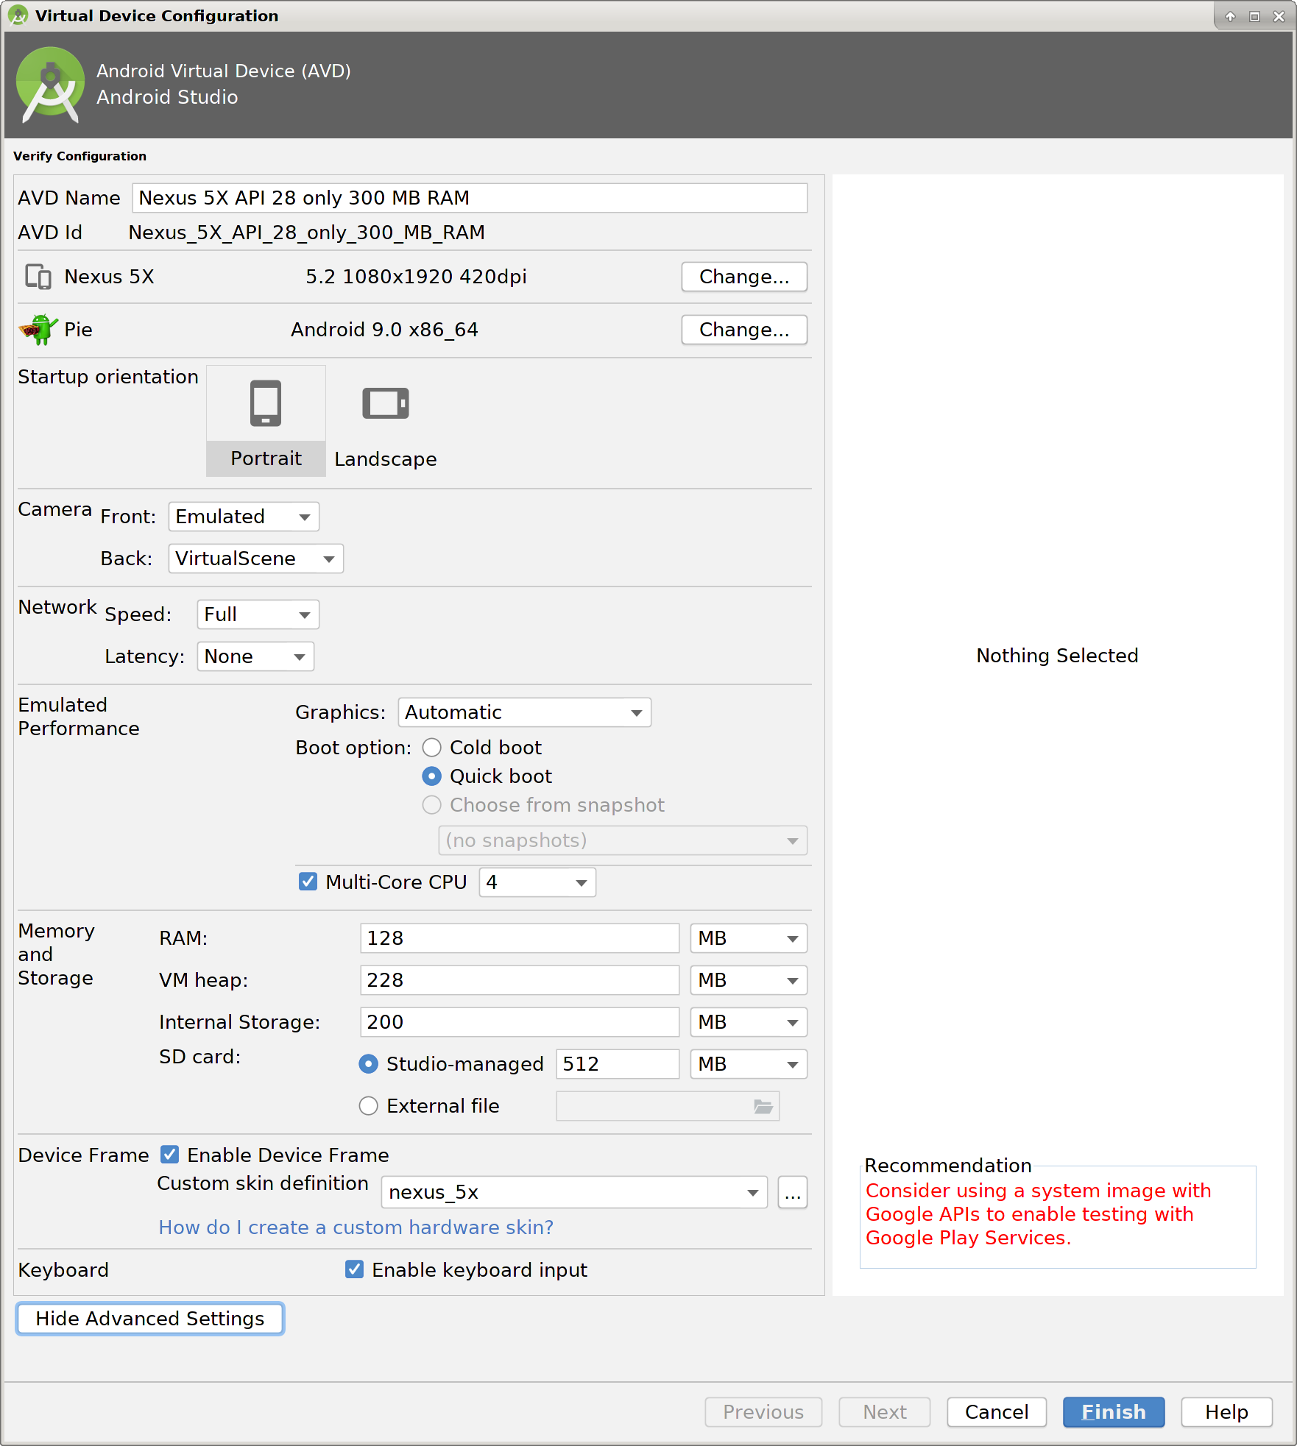1297x1446 pixels.
Task: Click the Android icon in the title bar
Action: [18, 15]
